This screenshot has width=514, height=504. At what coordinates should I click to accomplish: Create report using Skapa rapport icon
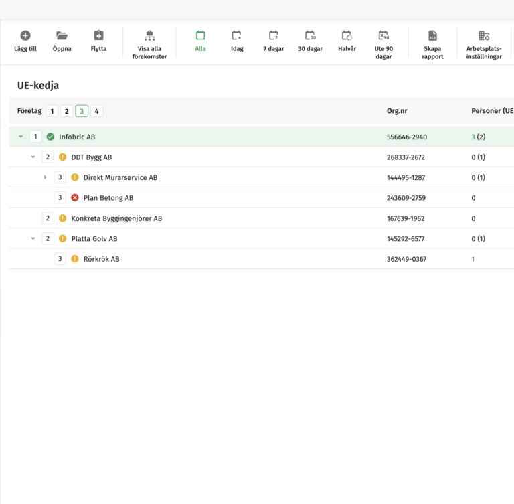[432, 36]
